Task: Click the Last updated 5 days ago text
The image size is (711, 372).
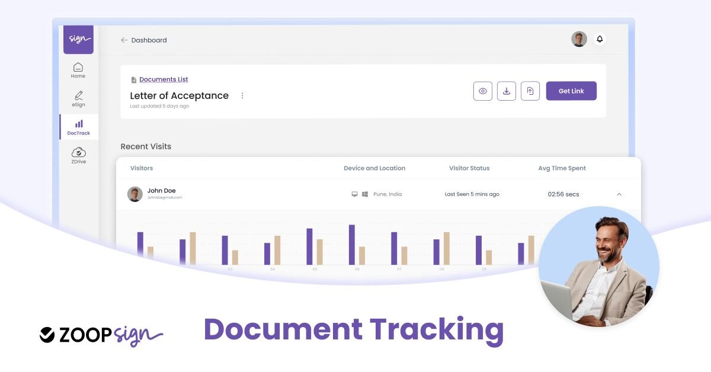Action: coord(159,107)
